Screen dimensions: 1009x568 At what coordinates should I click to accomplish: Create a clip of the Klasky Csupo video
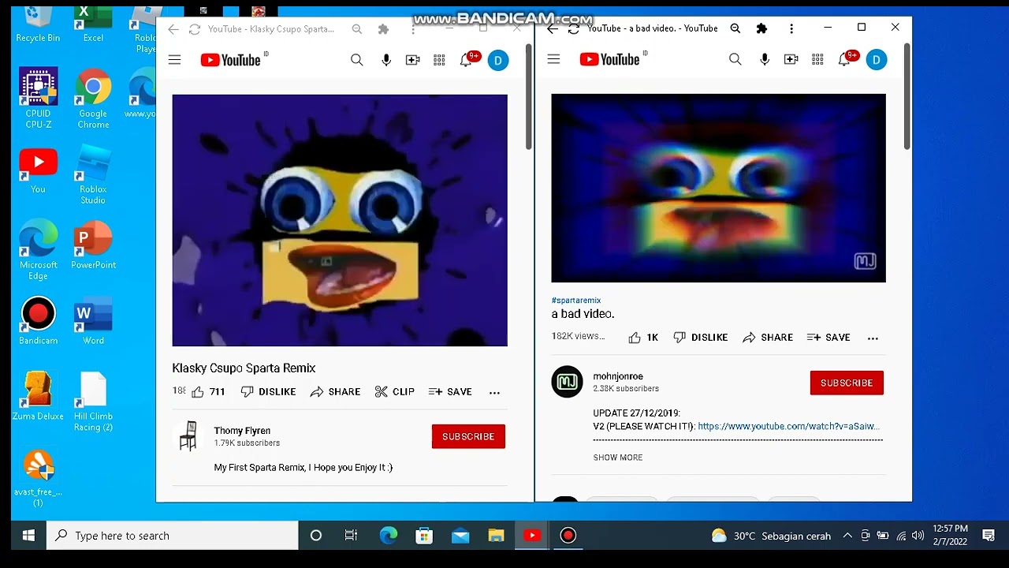tap(394, 391)
